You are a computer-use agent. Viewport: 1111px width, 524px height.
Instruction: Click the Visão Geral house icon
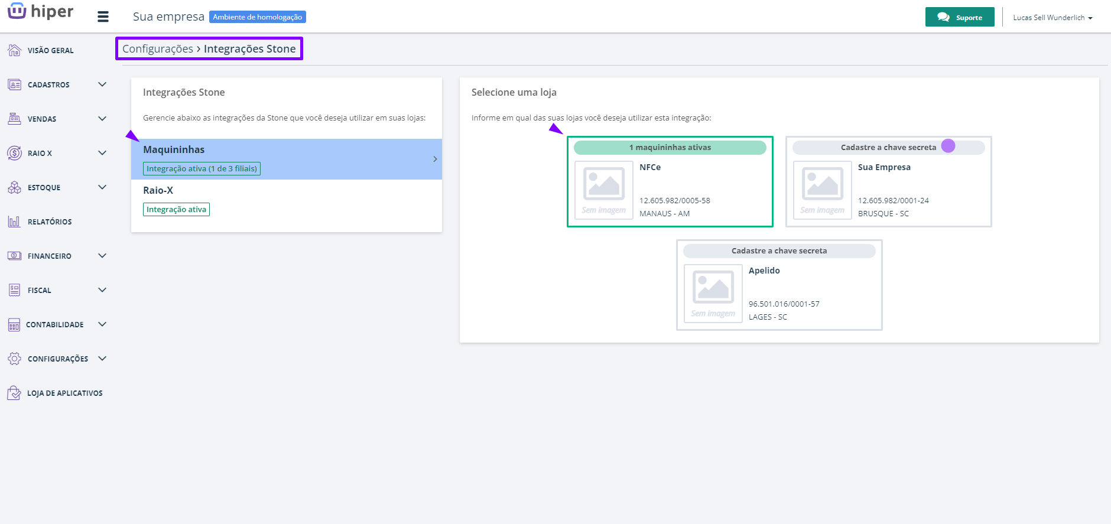tap(14, 50)
